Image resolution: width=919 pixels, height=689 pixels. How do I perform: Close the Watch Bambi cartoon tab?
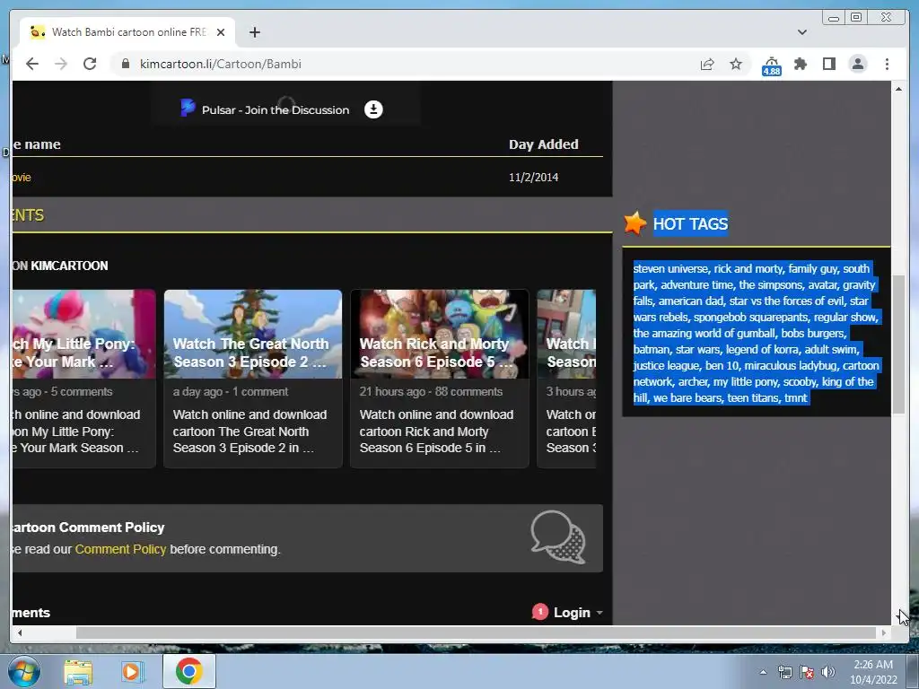click(221, 32)
